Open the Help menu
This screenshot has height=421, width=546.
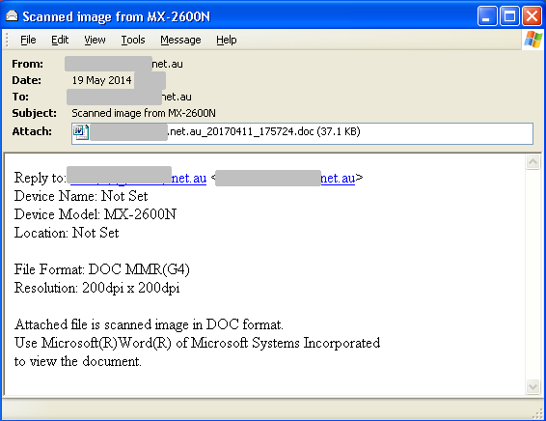[x=227, y=41]
